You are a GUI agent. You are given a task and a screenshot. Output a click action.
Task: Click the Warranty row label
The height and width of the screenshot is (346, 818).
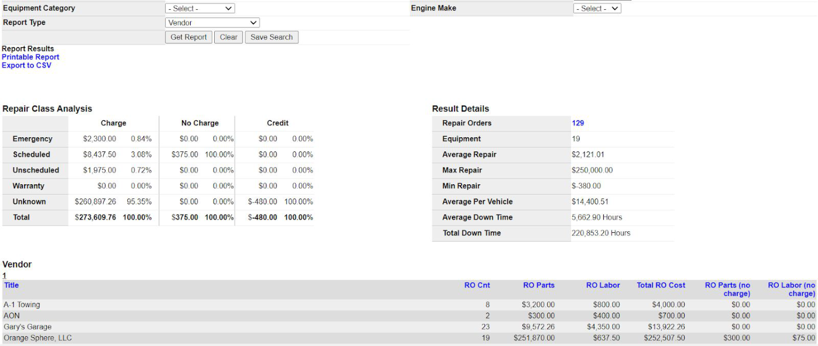pyautogui.click(x=29, y=186)
